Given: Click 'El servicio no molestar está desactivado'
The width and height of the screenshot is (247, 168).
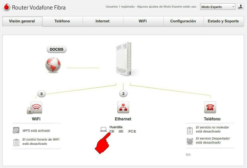Looking at the screenshot, I should click(x=212, y=129).
